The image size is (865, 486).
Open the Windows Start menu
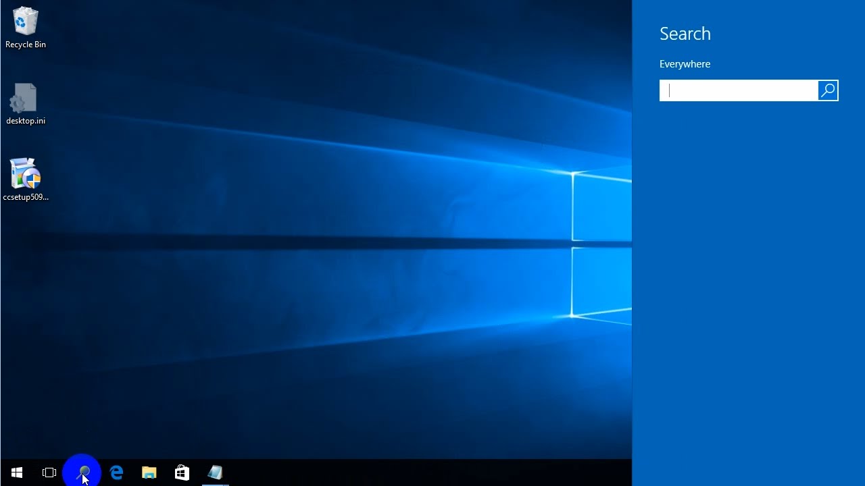17,473
